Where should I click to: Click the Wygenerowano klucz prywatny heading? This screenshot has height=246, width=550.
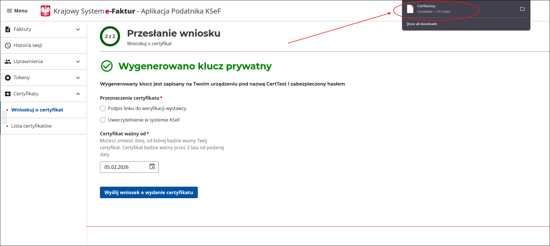pos(195,66)
